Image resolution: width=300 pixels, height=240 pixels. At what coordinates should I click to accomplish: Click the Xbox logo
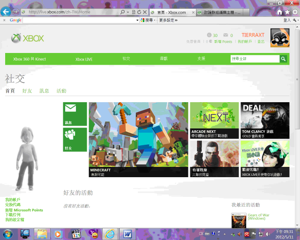click(x=27, y=38)
